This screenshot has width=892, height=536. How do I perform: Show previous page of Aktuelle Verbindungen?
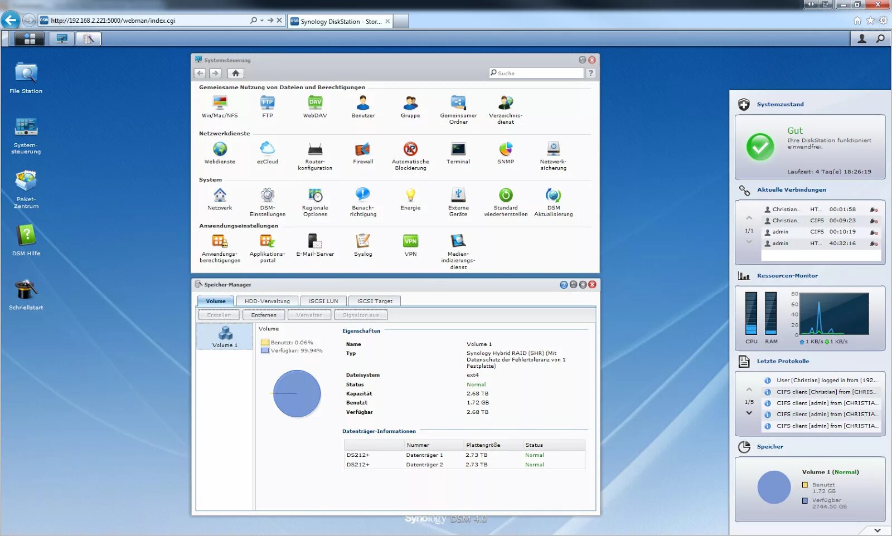click(749, 218)
